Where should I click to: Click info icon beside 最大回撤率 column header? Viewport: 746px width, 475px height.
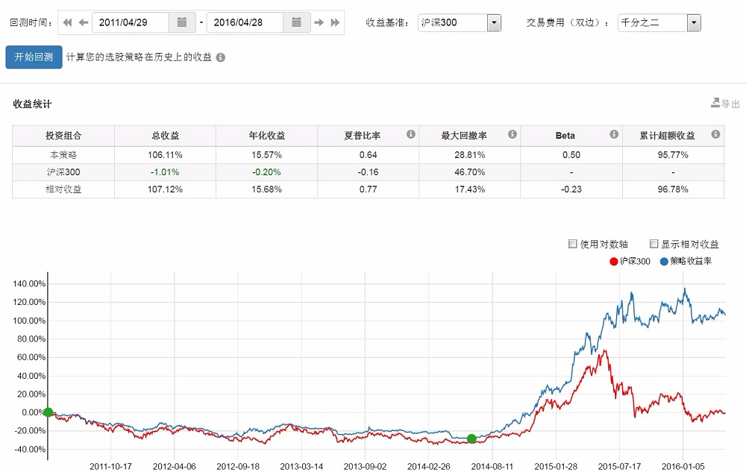pyautogui.click(x=513, y=135)
